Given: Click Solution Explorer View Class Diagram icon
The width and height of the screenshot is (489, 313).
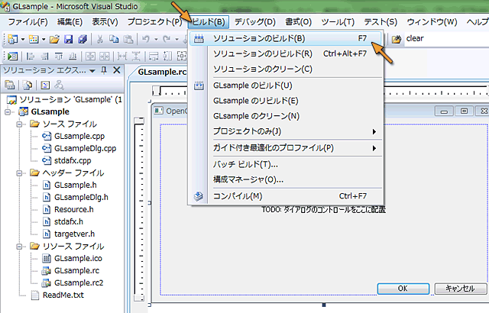Looking at the screenshot, I should [59, 85].
